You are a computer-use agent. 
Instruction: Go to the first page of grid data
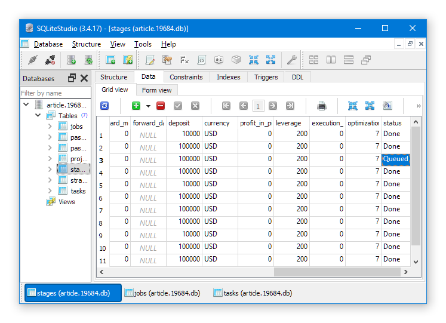point(226,106)
